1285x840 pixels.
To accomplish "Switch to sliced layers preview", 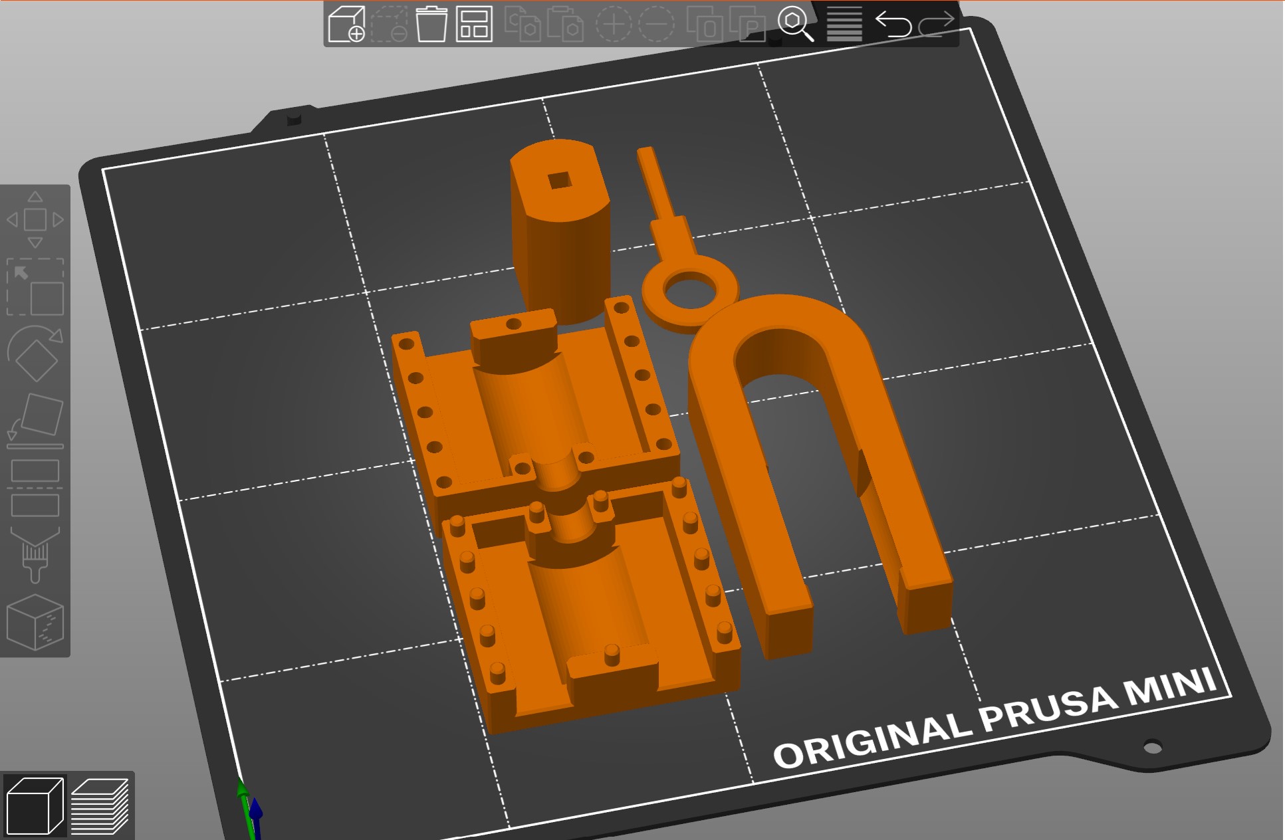I will pyautogui.click(x=100, y=805).
